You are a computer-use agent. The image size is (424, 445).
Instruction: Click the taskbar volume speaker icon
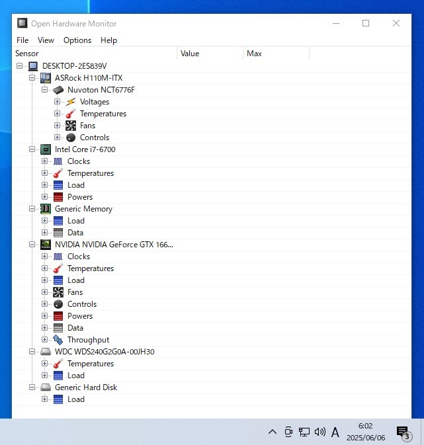click(319, 432)
